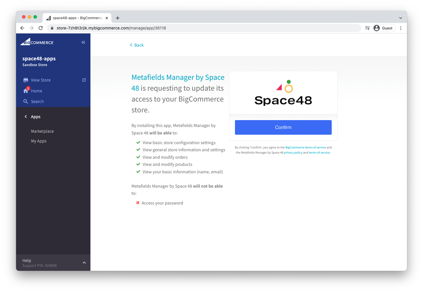Go back with the browser back arrow
This screenshot has width=423, height=292.
(x=22, y=28)
